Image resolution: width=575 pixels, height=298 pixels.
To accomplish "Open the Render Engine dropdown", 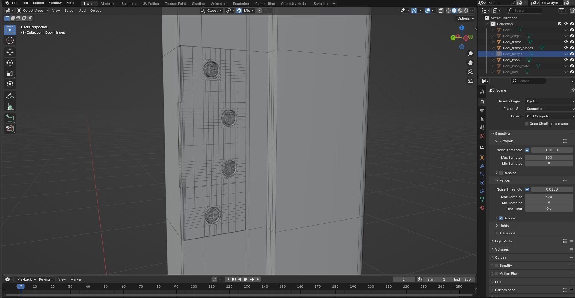I will click(x=549, y=101).
